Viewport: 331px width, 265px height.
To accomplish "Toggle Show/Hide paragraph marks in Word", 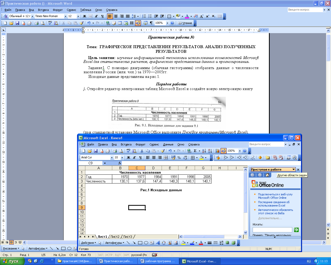I will coord(151,23).
